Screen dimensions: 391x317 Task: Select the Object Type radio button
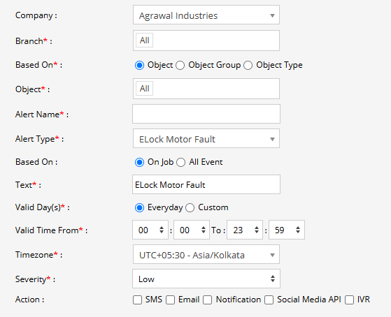click(x=248, y=66)
